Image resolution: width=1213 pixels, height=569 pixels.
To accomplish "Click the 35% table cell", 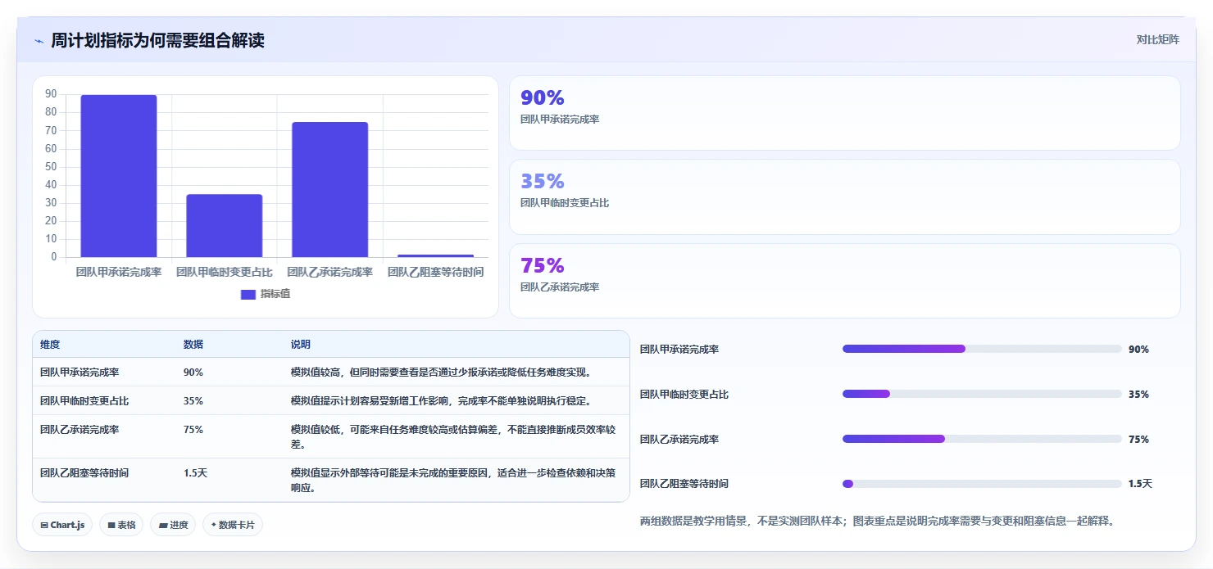I will [193, 401].
